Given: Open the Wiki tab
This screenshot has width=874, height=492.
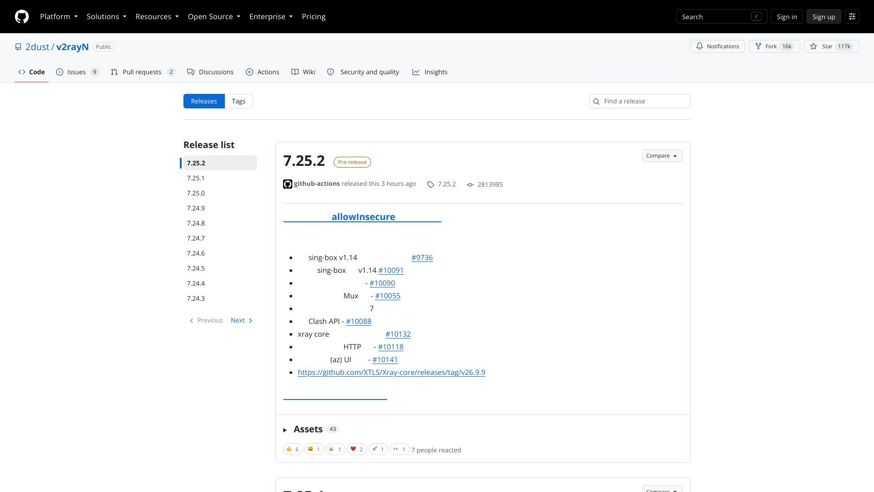Looking at the screenshot, I should [303, 72].
